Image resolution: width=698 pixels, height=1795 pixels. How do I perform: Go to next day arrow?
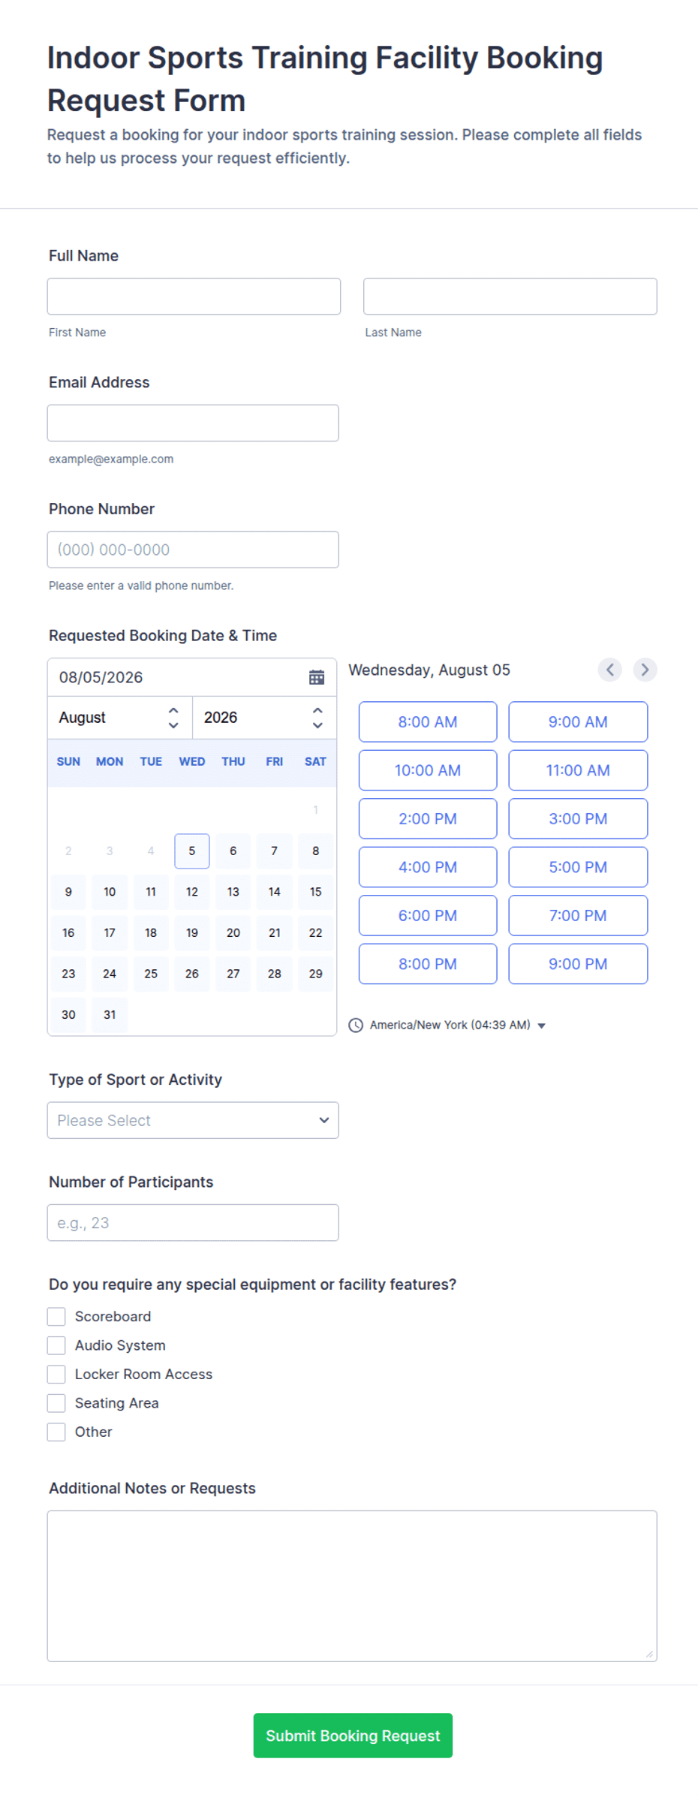coord(645,670)
